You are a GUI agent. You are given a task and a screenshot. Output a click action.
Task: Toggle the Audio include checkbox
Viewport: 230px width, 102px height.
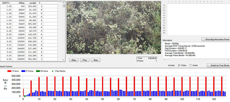190,65
